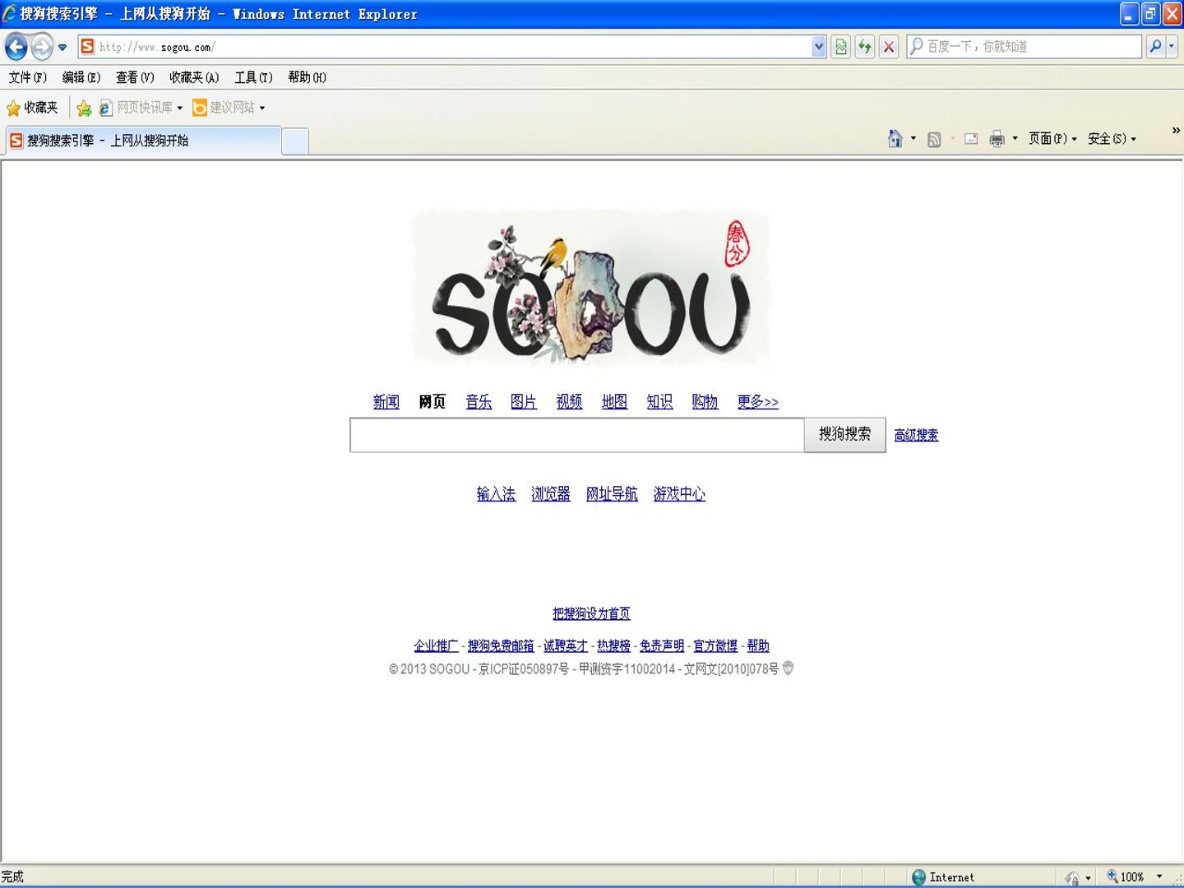The height and width of the screenshot is (888, 1184).
Task: Open the 浏览器 link
Action: point(551,494)
